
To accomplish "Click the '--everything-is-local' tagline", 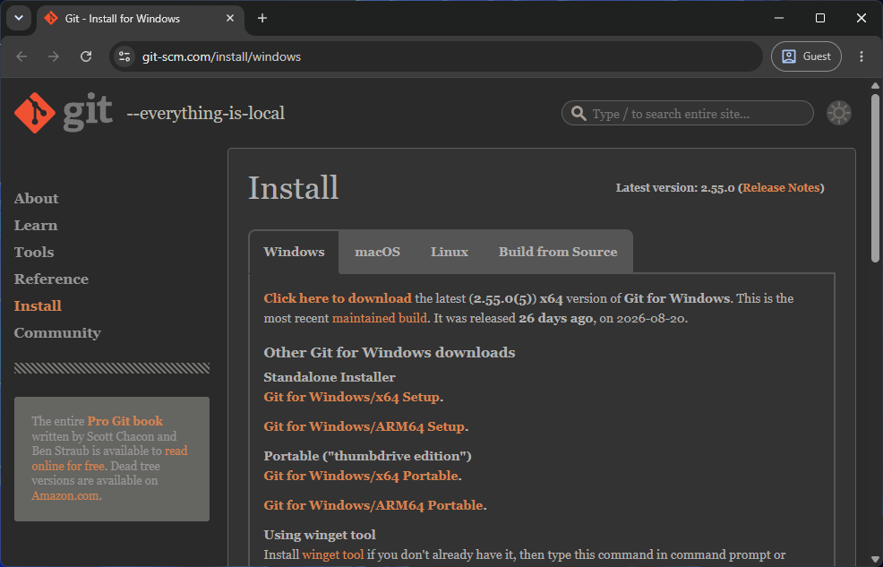I will (206, 113).
